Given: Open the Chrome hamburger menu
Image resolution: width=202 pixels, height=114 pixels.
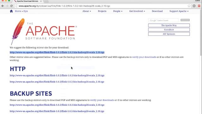Looking at the screenshot, I should click(199, 6).
